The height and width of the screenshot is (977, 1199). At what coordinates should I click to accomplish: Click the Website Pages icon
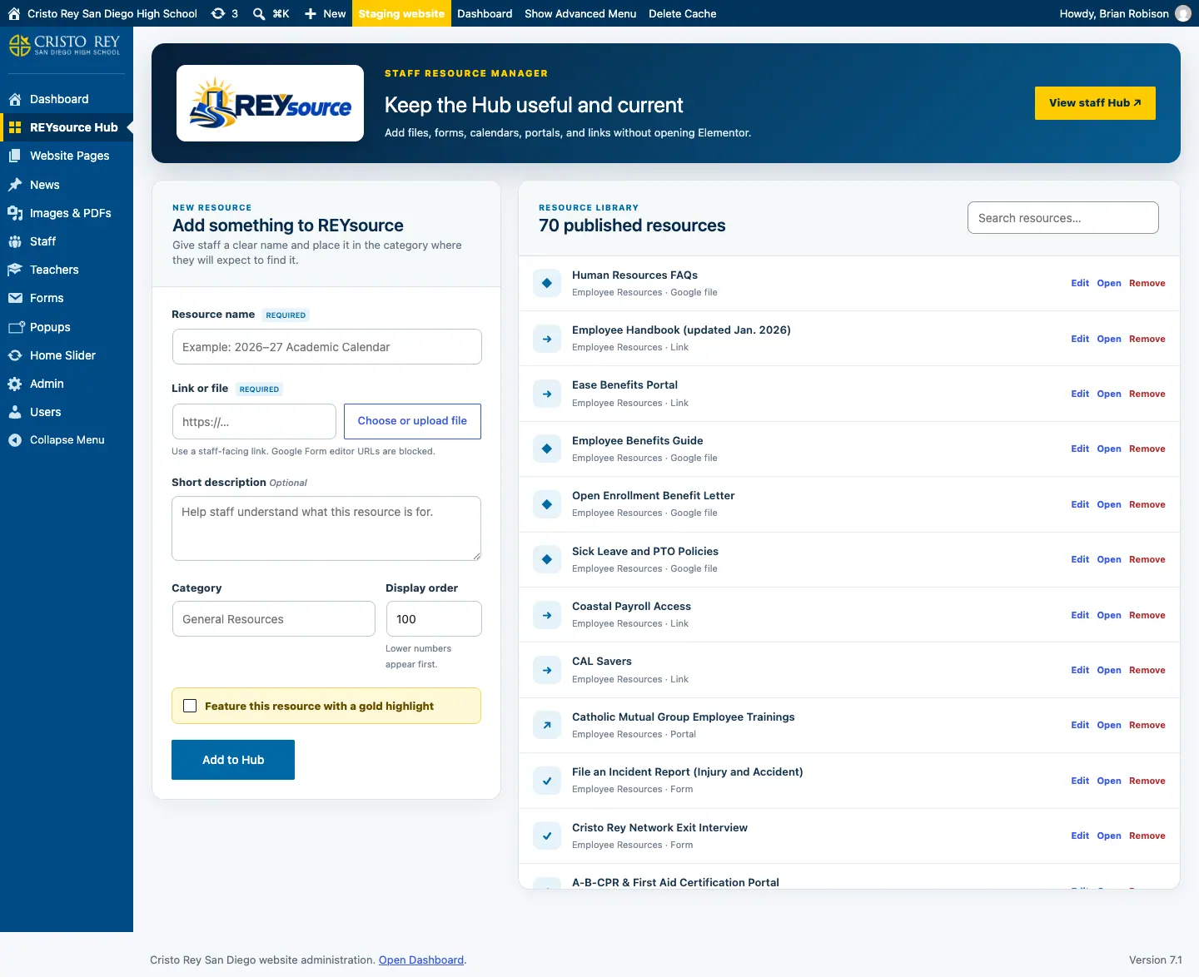[15, 156]
